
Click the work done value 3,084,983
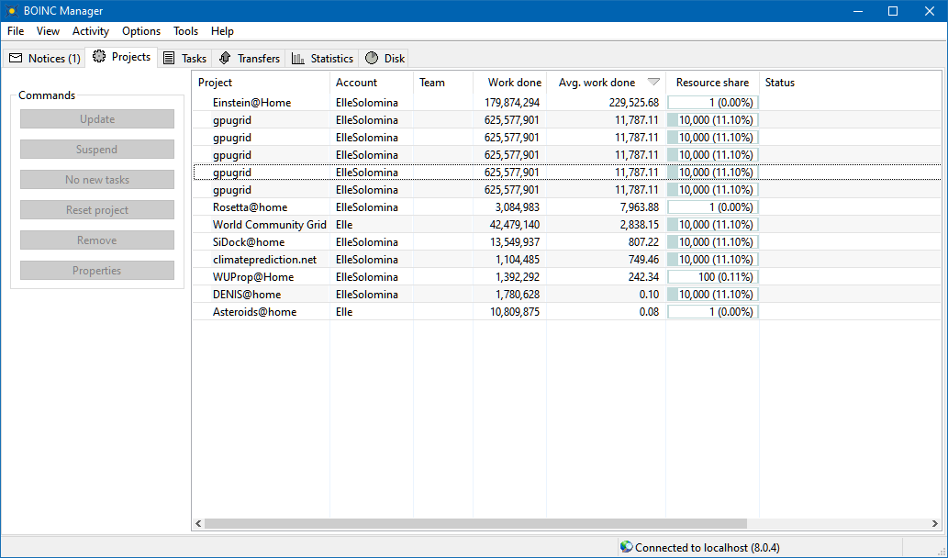coord(517,207)
